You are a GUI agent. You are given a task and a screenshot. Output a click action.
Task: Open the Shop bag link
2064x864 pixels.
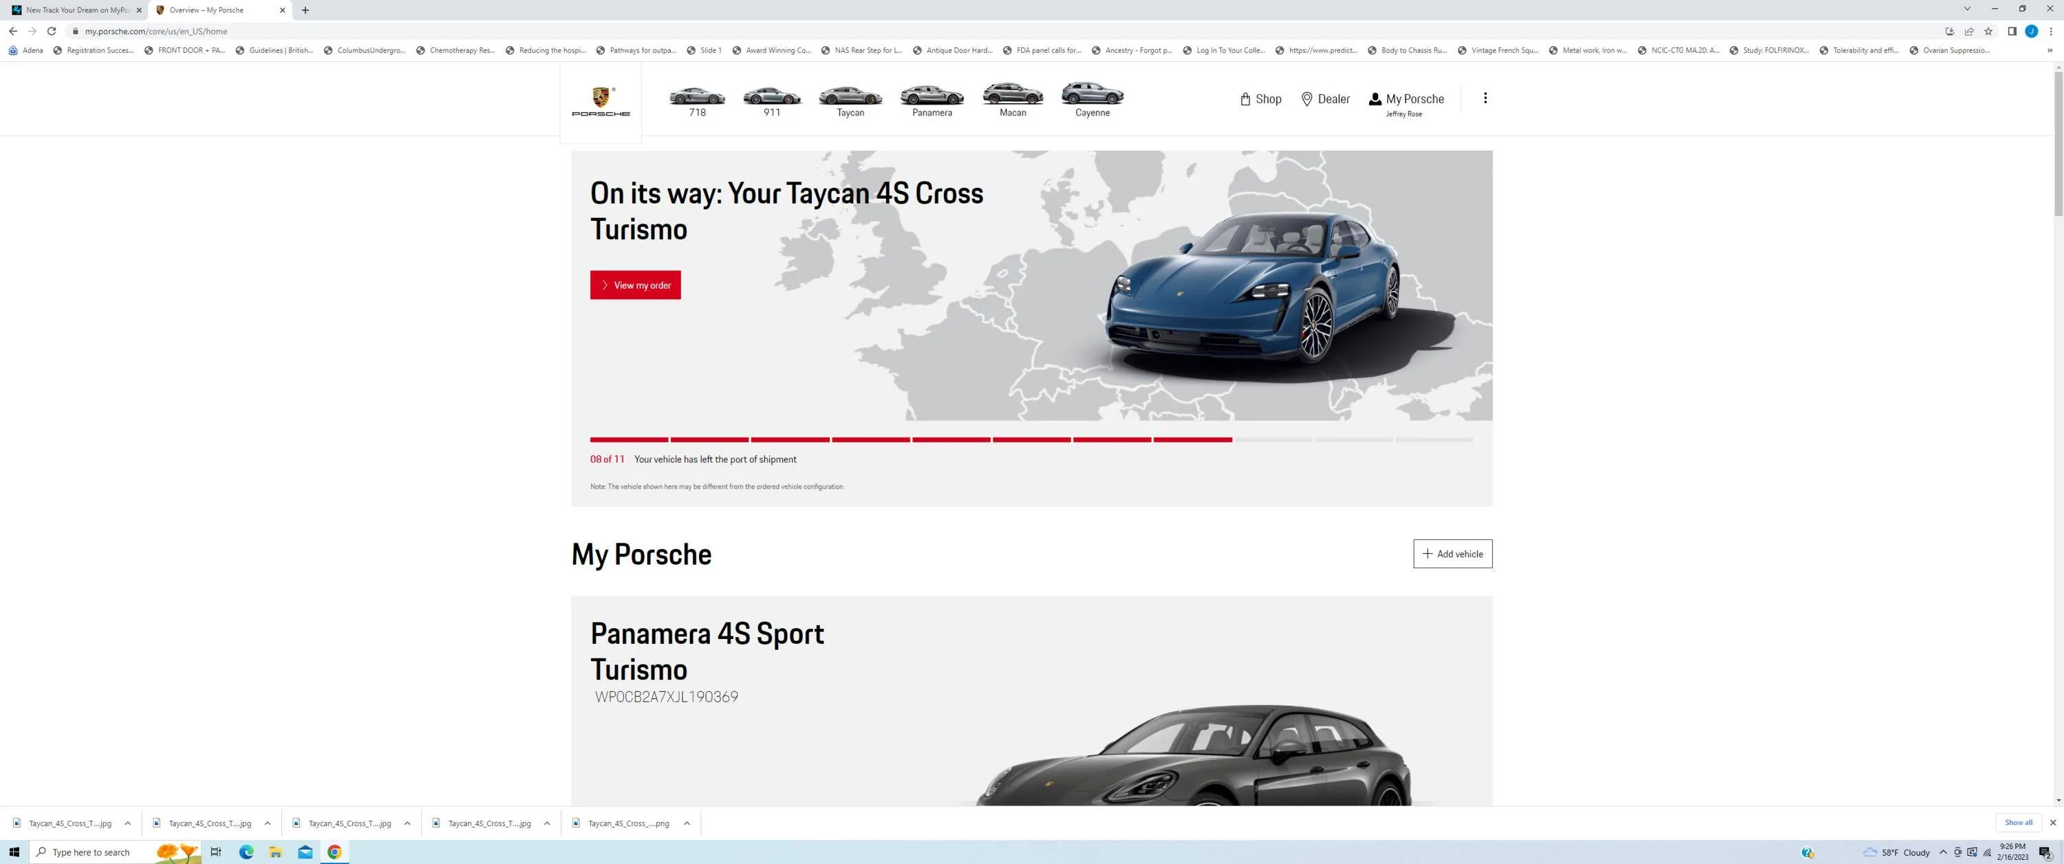click(x=1260, y=99)
